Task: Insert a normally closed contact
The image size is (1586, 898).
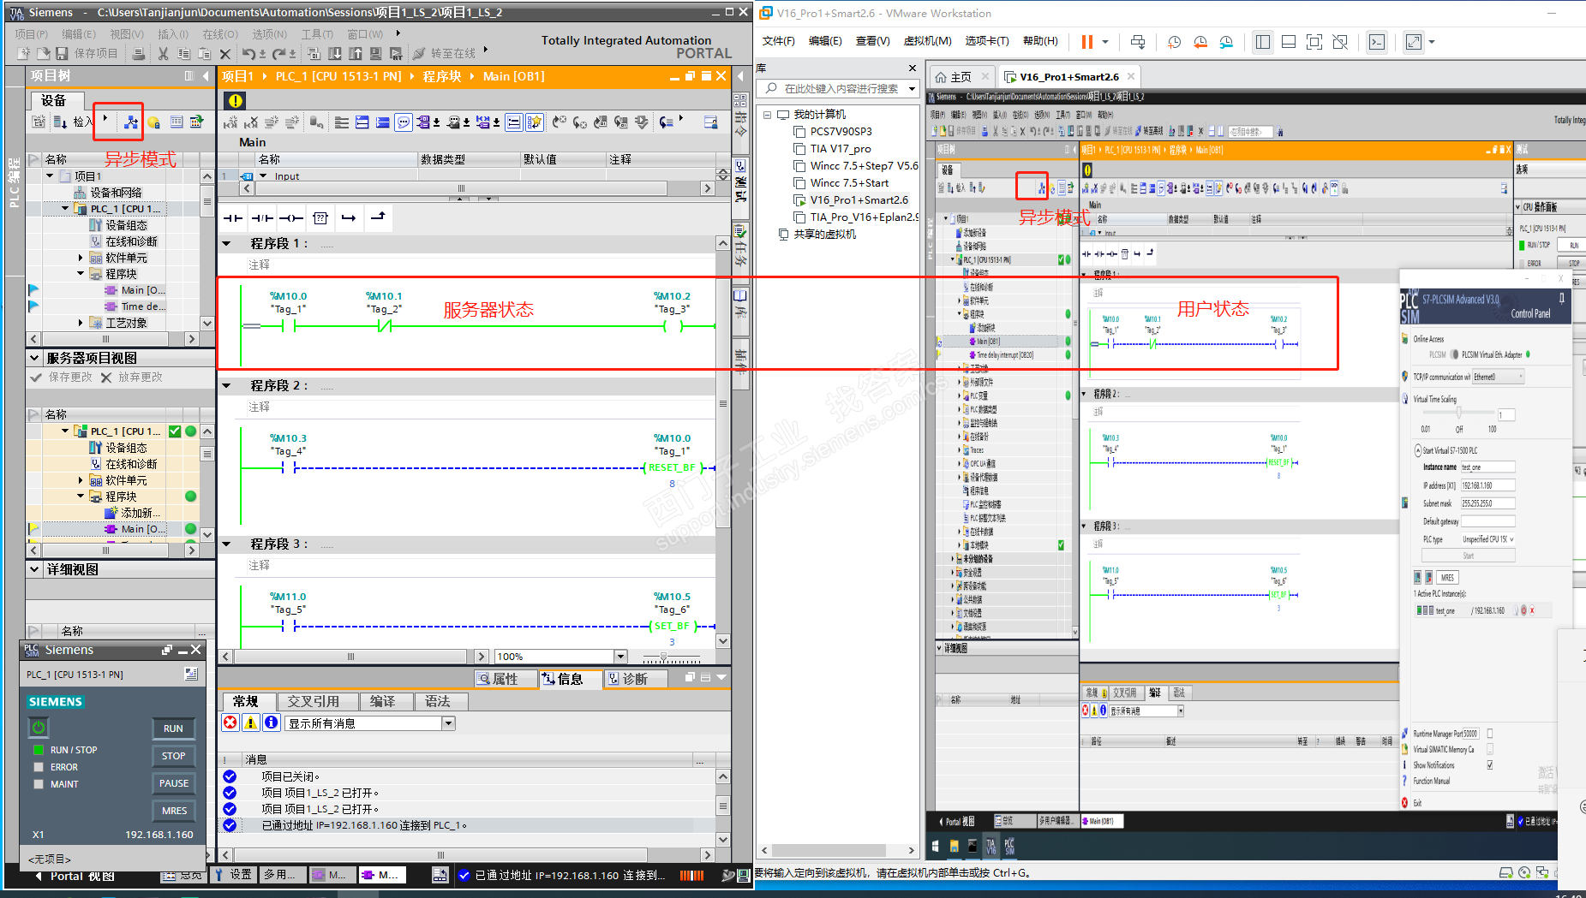Action: click(x=262, y=218)
